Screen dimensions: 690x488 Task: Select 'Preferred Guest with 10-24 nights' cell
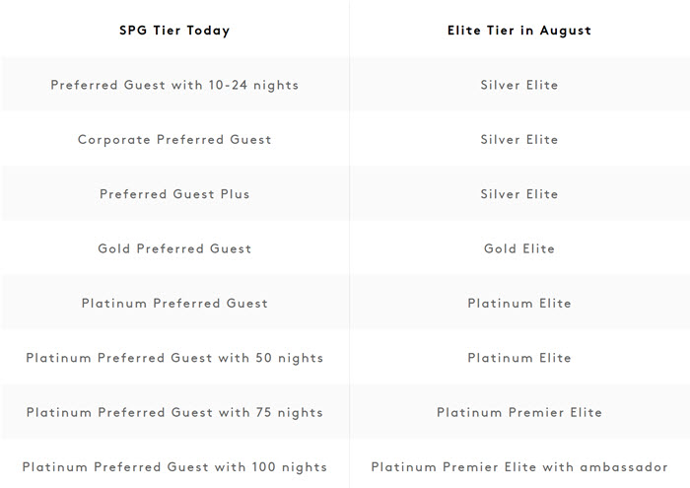tap(174, 85)
